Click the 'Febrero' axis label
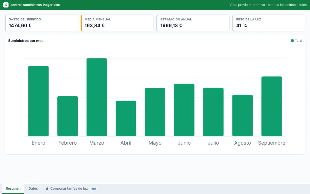310x194 pixels. 68,143
